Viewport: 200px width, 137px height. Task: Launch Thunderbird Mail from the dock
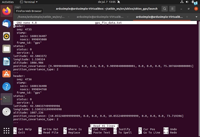[x=6, y=24]
